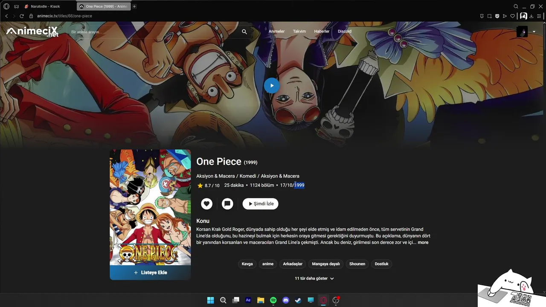546x307 pixels.
Task: Open Steam from taskbar
Action: 298,300
